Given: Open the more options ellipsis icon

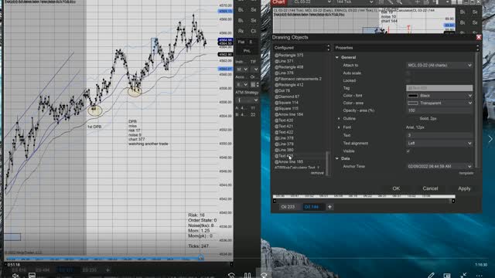Looking at the screenshot, I should click(479, 276).
